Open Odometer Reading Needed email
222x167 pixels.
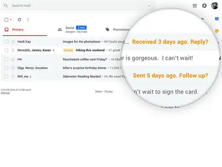point(82,77)
